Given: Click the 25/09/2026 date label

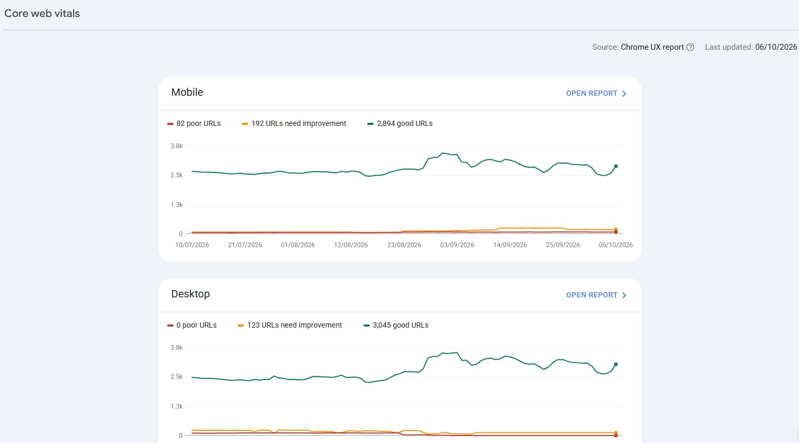Looking at the screenshot, I should coord(563,245).
